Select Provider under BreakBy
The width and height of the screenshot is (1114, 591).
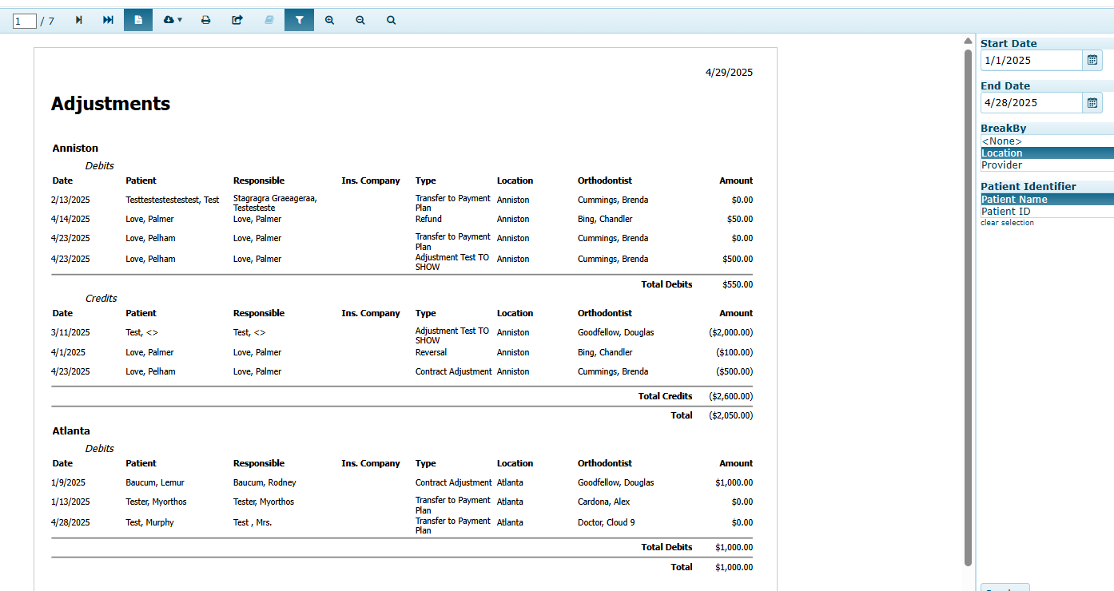click(1047, 165)
